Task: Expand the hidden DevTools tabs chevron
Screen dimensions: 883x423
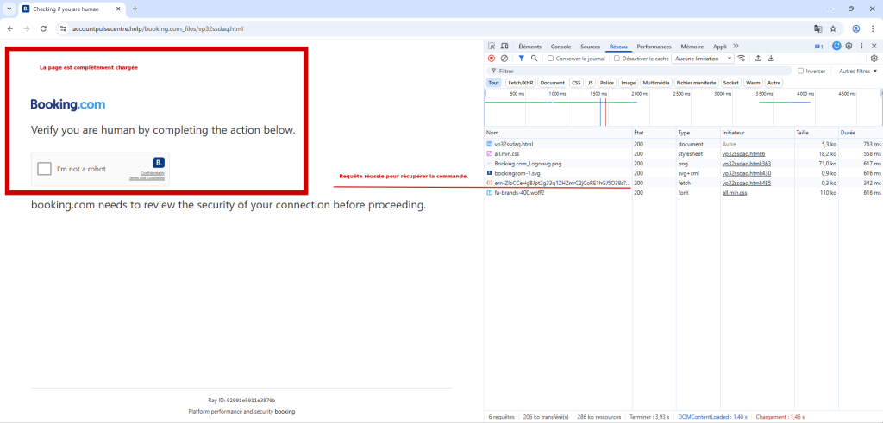Action: tap(736, 46)
